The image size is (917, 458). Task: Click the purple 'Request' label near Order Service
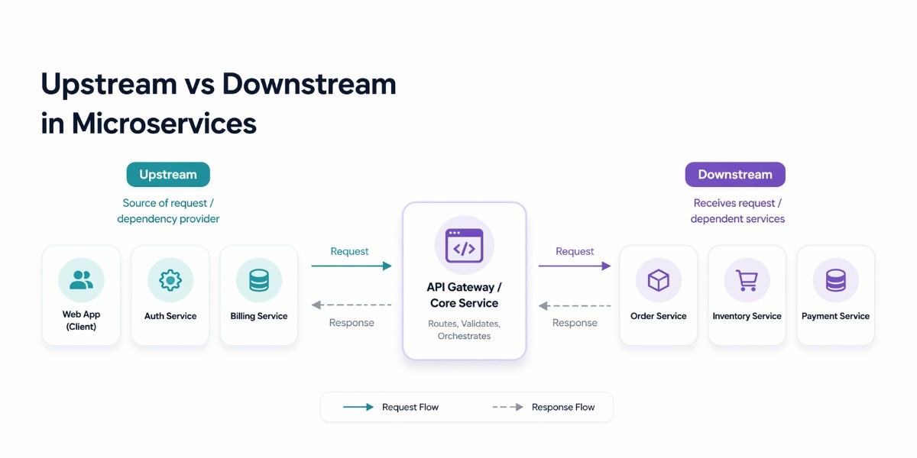pyautogui.click(x=575, y=251)
